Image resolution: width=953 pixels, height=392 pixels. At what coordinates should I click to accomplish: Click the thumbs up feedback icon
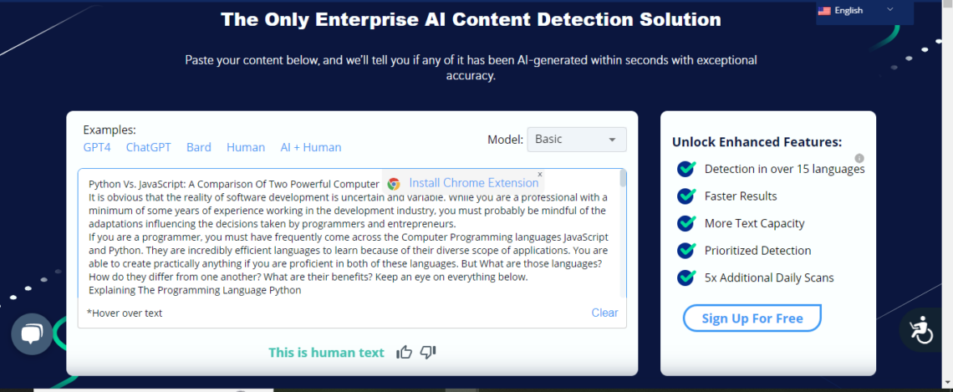(405, 353)
